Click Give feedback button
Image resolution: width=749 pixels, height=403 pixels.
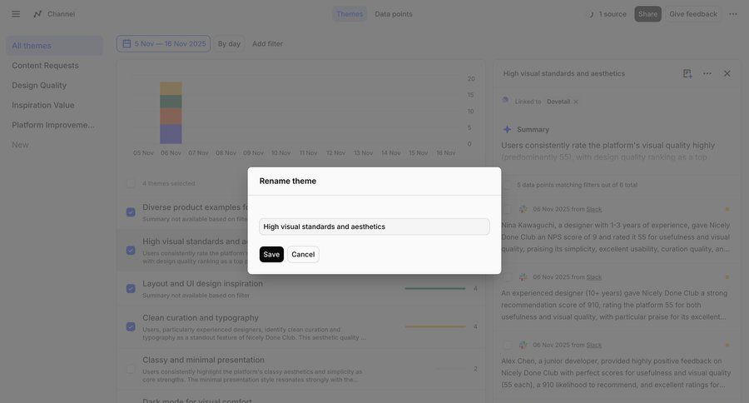[x=693, y=14]
